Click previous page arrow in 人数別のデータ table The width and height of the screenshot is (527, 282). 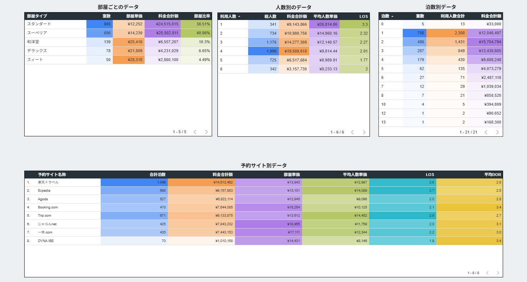(352, 132)
